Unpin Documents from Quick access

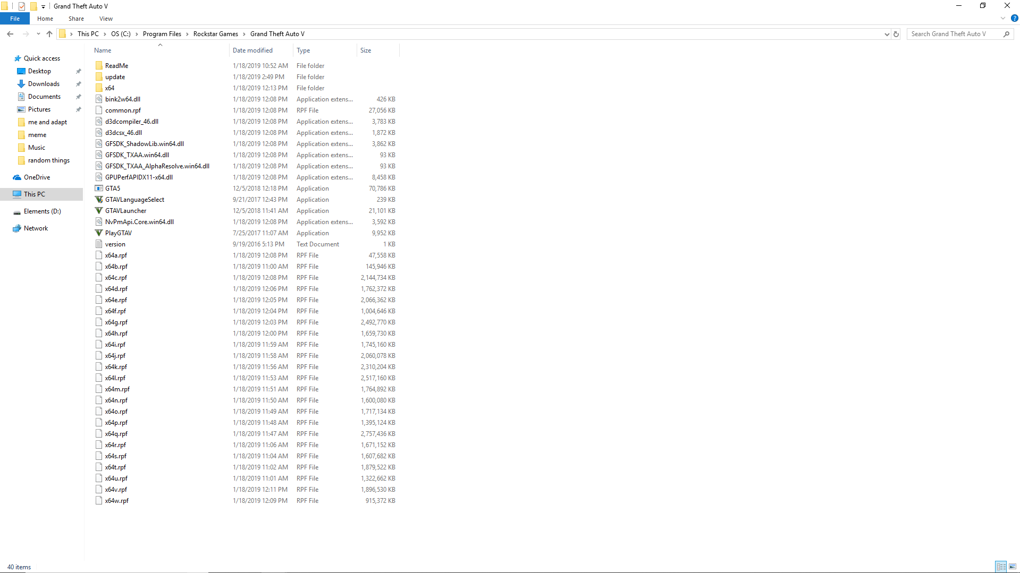pyautogui.click(x=78, y=96)
